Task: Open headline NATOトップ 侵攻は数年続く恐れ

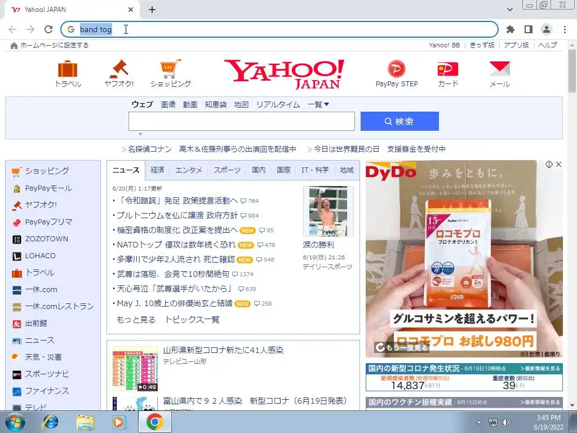Action: coord(176,245)
